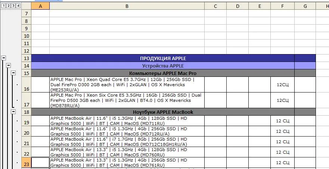Click the 12 СЦ cell in row 20

282,131
